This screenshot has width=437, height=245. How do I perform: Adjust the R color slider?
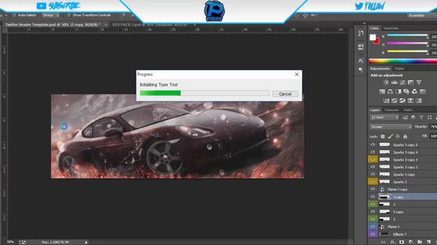pos(408,35)
